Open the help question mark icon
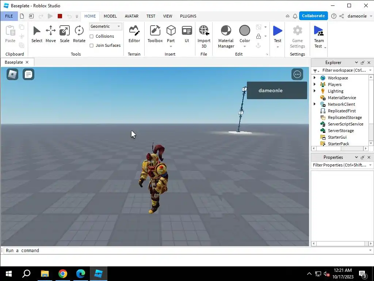 (x=334, y=16)
